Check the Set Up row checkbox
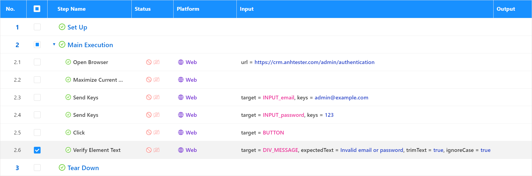This screenshot has height=176, width=532. (37, 27)
